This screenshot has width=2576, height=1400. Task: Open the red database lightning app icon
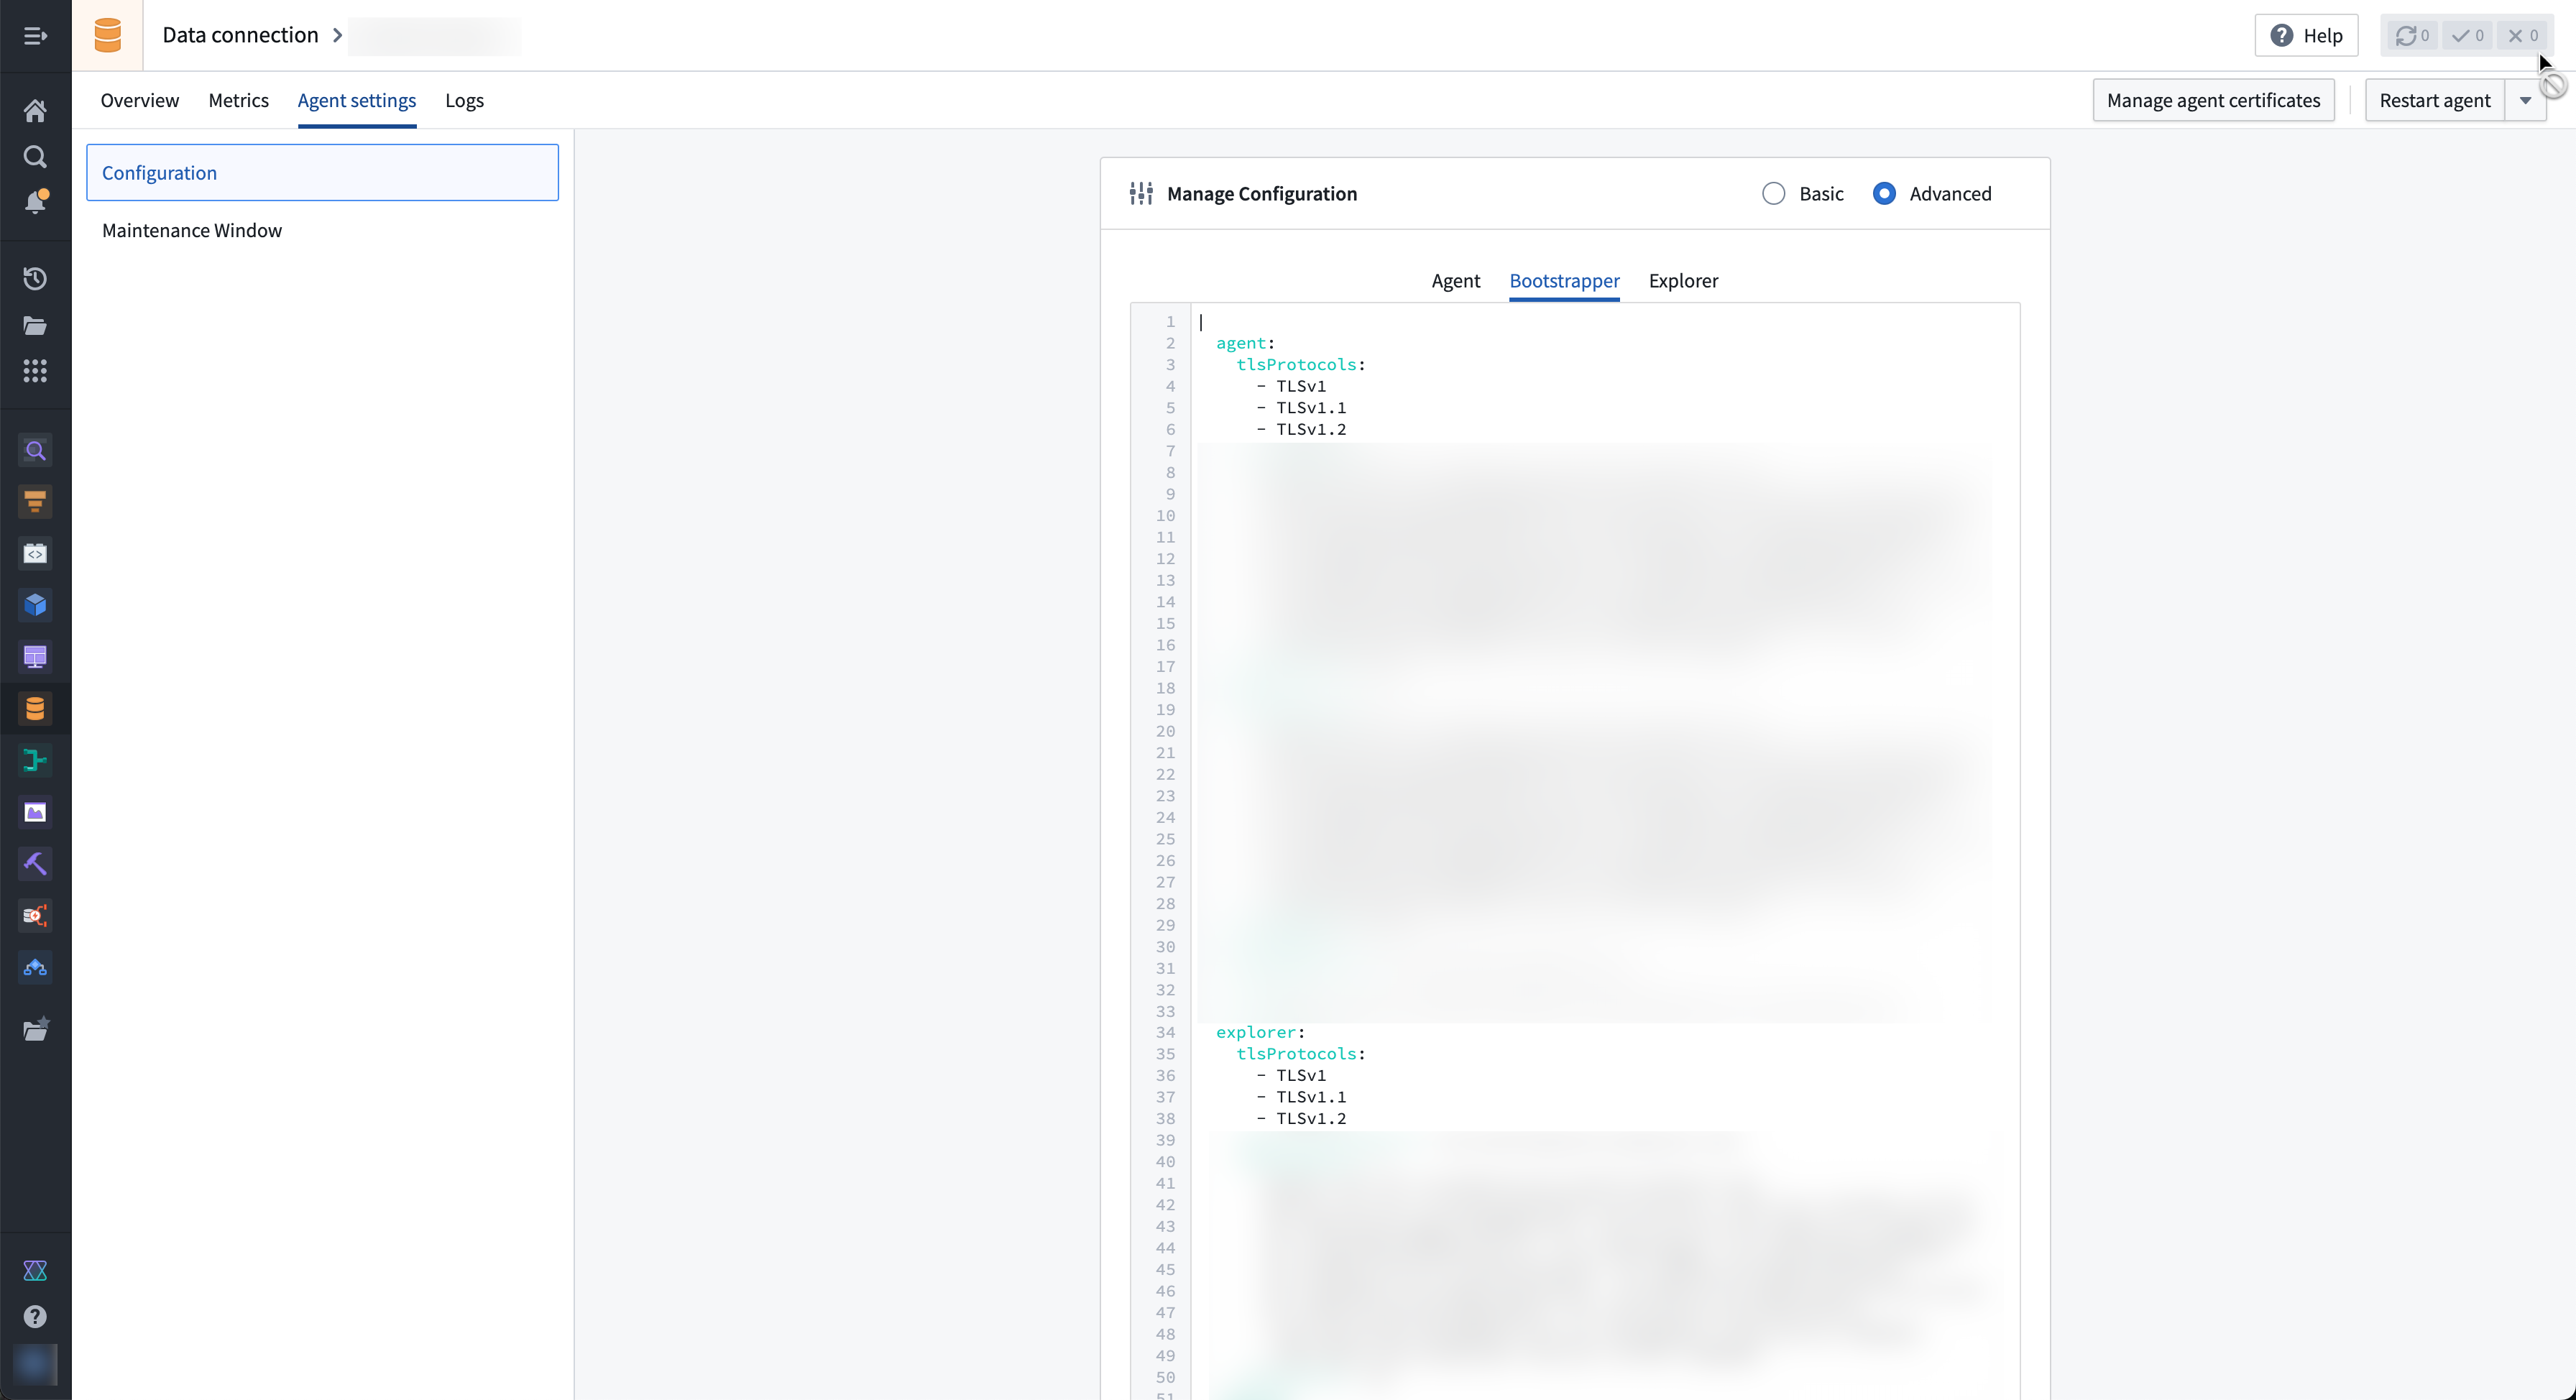[x=35, y=916]
